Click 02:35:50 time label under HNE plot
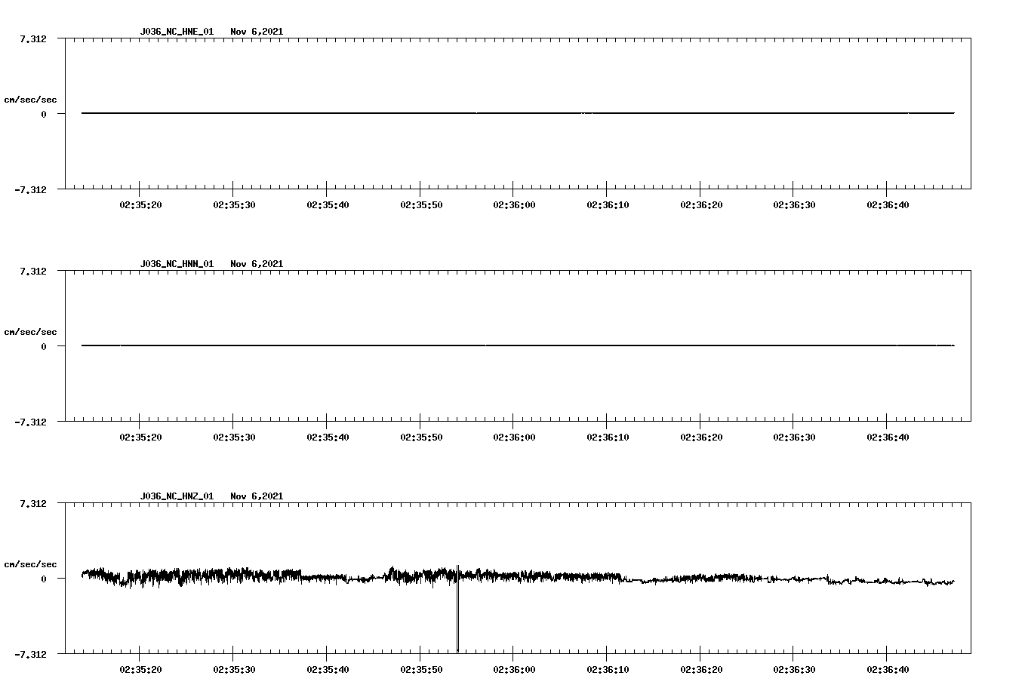Viewport: 1025px width, 697px height. (421, 204)
